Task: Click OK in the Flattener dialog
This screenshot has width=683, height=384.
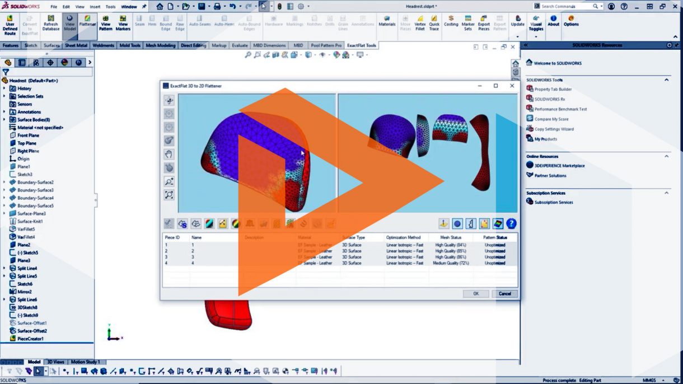Action: pos(476,293)
